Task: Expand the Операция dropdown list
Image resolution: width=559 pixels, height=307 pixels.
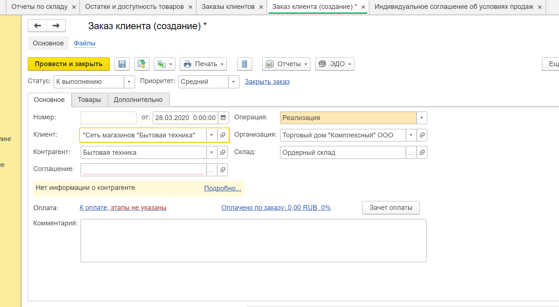Action: [x=421, y=118]
